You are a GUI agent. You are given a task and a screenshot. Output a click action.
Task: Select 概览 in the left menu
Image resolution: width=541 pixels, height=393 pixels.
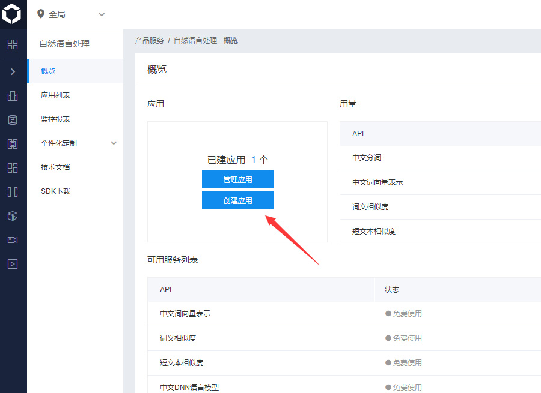coord(48,71)
